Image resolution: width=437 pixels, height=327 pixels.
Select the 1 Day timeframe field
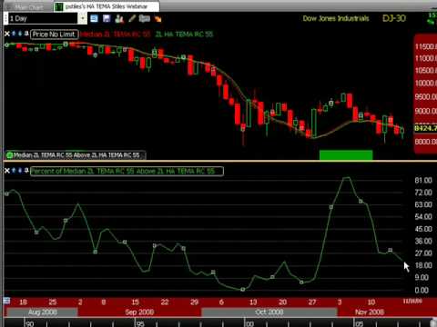(43, 18)
